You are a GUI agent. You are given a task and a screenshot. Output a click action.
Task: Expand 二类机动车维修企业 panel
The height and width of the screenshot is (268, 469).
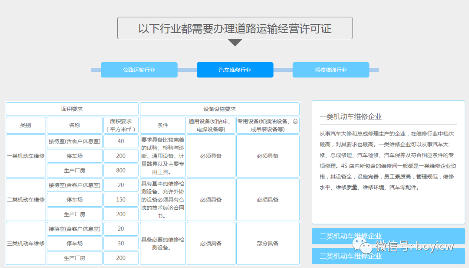tap(388, 236)
